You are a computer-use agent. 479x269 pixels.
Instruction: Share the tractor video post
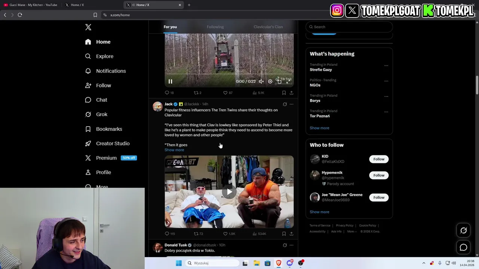[x=292, y=93]
